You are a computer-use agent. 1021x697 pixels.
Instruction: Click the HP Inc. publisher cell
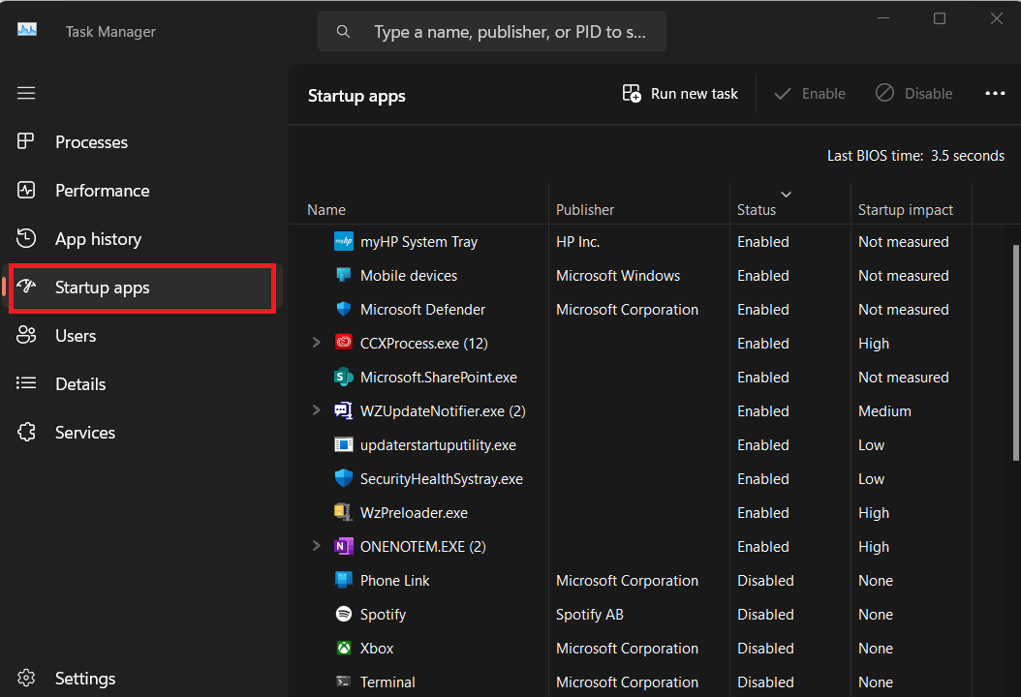[x=577, y=242]
